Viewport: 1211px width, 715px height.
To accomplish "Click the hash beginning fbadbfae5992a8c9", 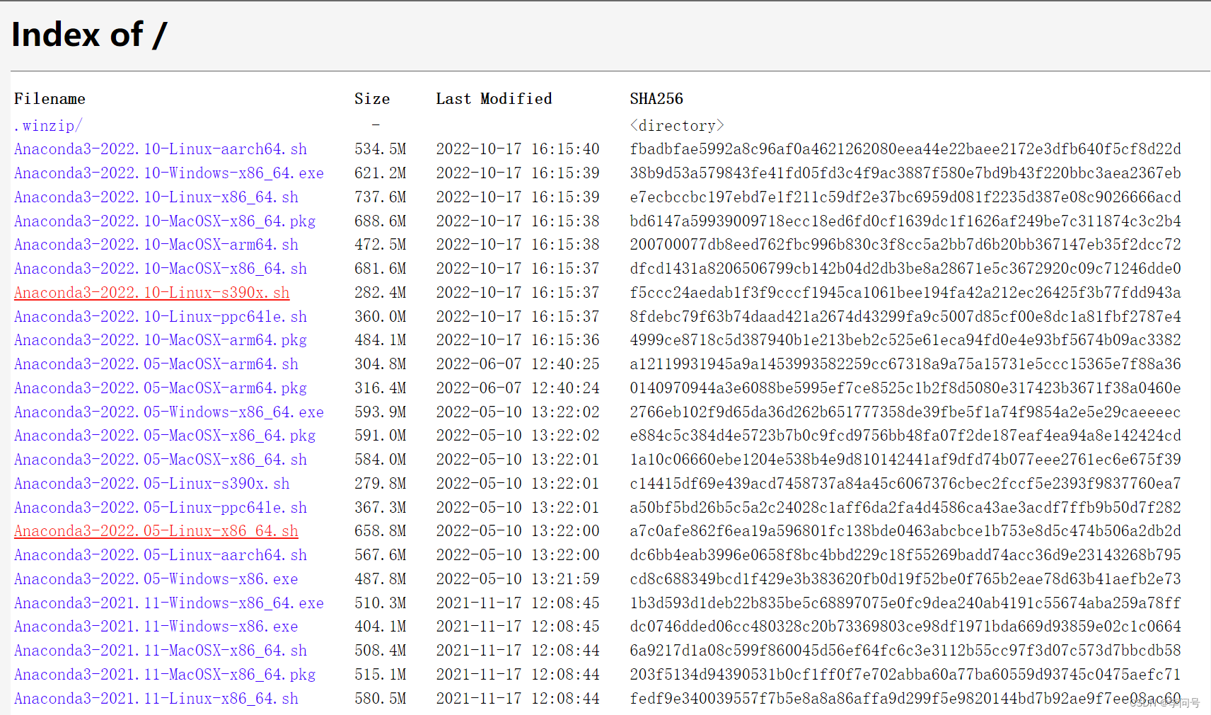I will click(x=905, y=149).
